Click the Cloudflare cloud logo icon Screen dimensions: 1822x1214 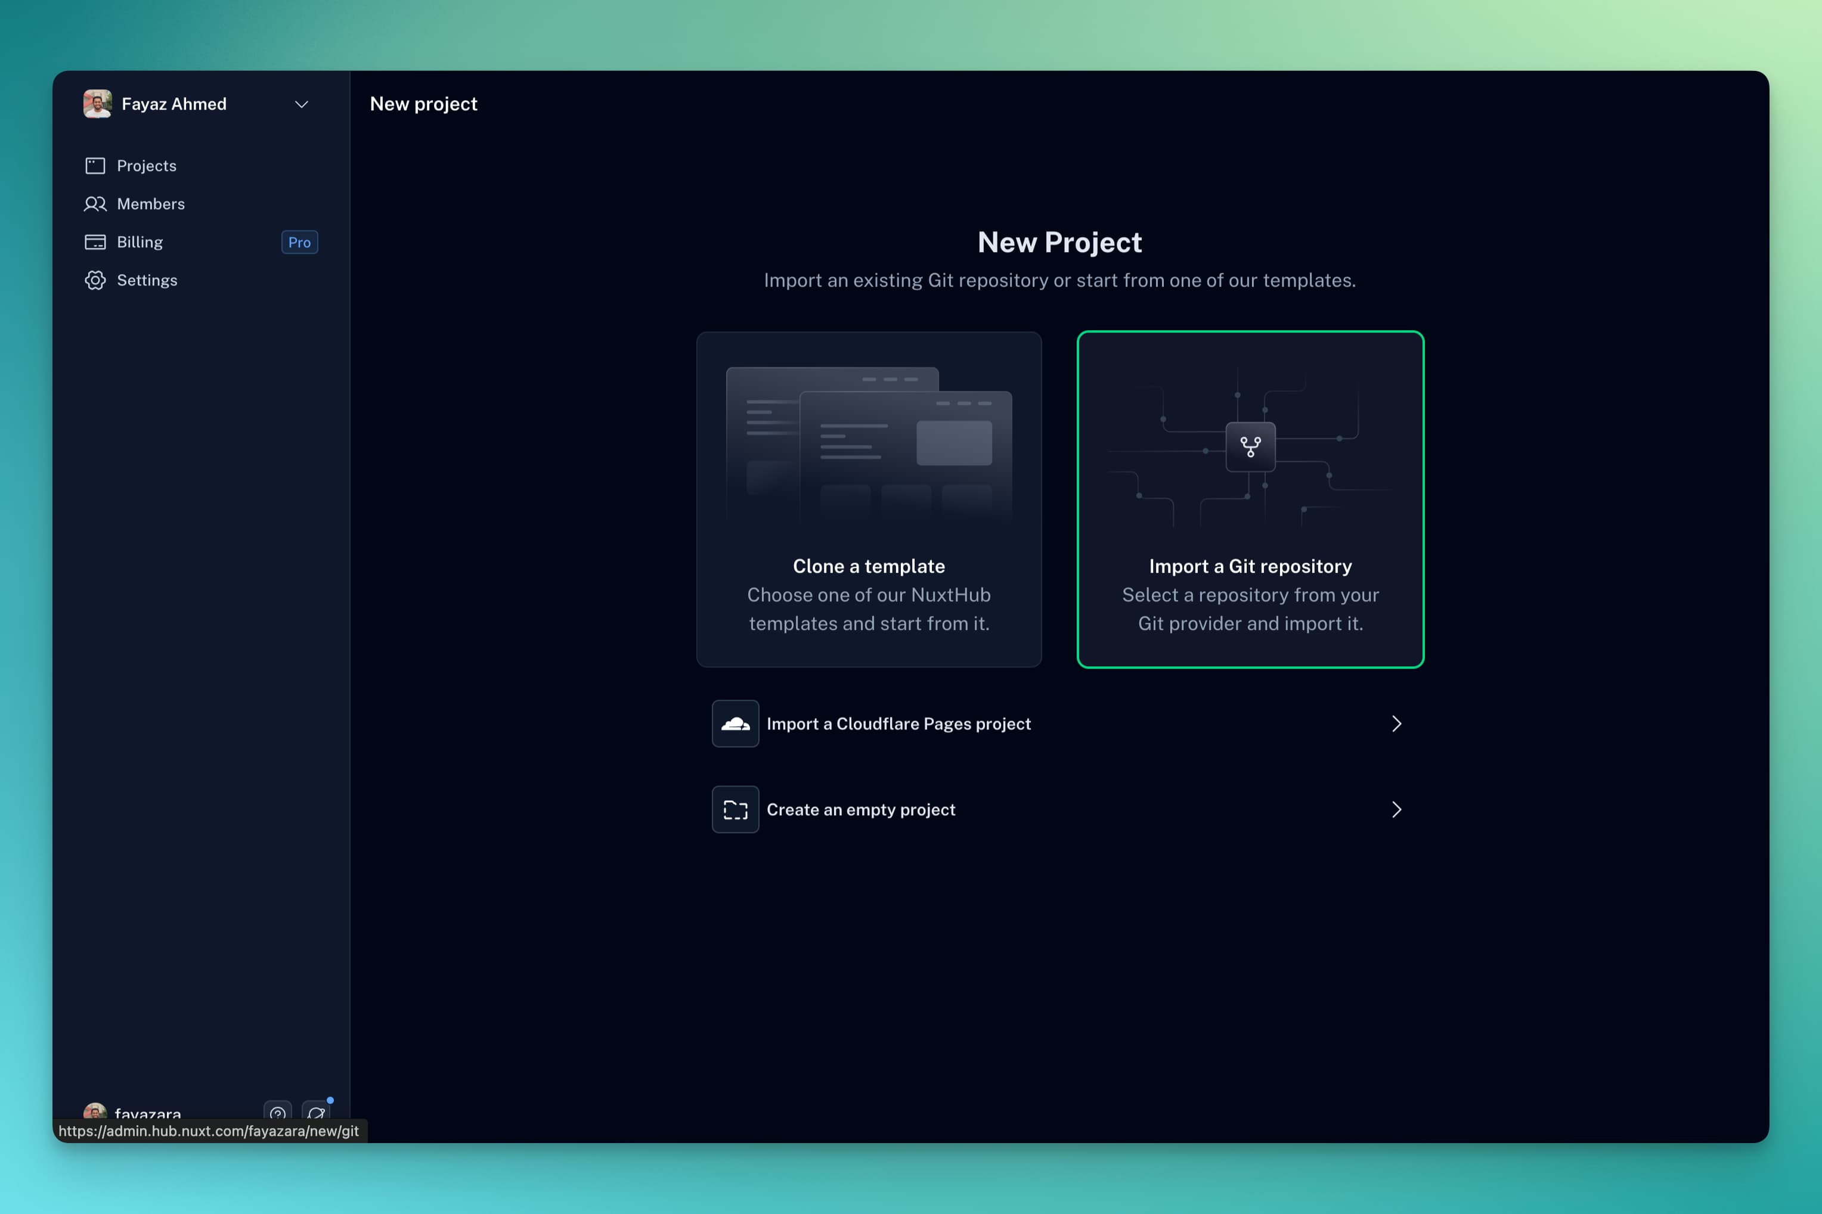click(x=735, y=724)
